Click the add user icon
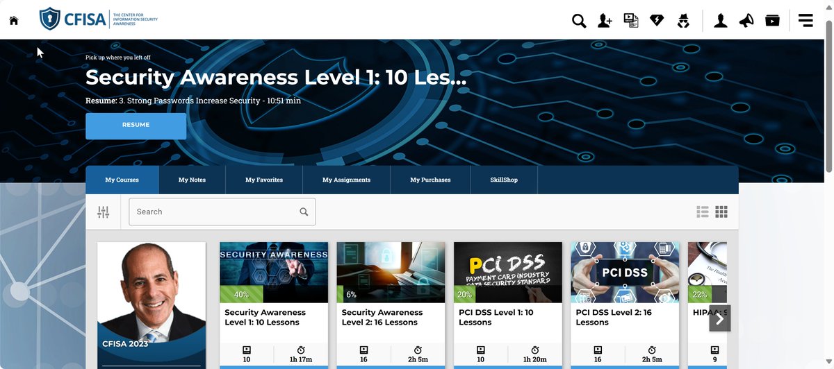Screen dimensions: 834x369 click(605, 21)
